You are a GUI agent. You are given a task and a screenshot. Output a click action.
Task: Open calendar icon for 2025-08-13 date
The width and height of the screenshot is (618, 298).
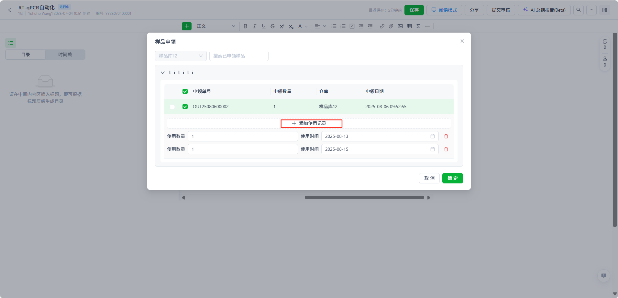[432, 136]
